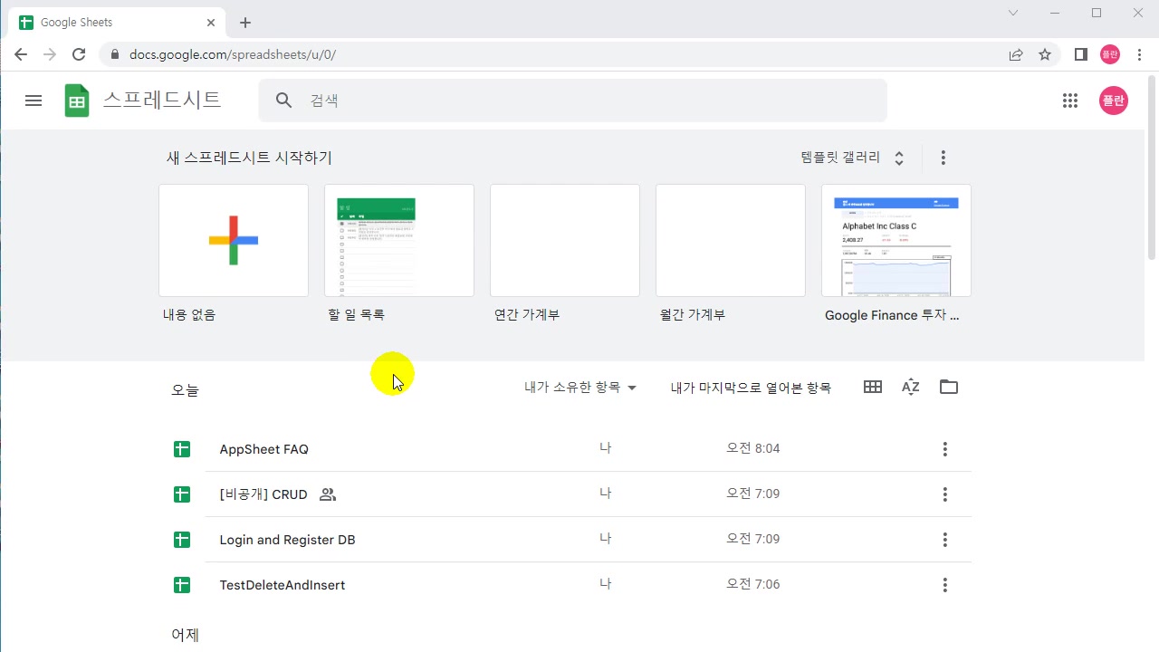This screenshot has height=652, width=1159.
Task: Switch to grid view of spreadsheets
Action: pos(872,387)
